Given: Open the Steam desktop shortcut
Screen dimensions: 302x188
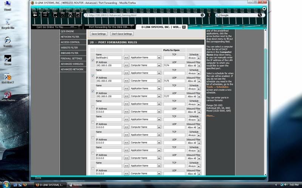Looking at the screenshot, I should pyautogui.click(x=8, y=61).
